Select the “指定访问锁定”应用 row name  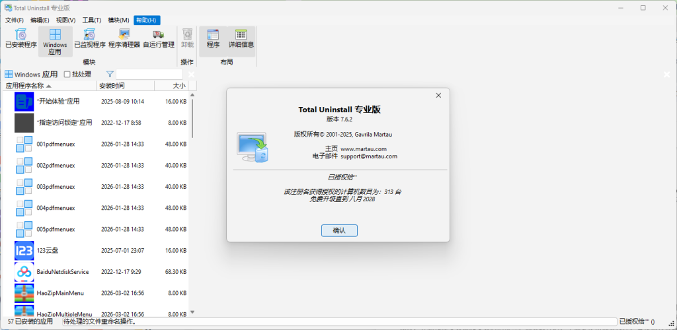coord(64,123)
